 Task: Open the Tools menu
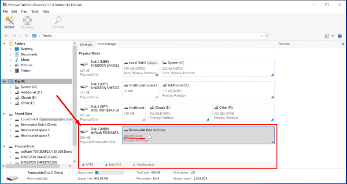35,11
